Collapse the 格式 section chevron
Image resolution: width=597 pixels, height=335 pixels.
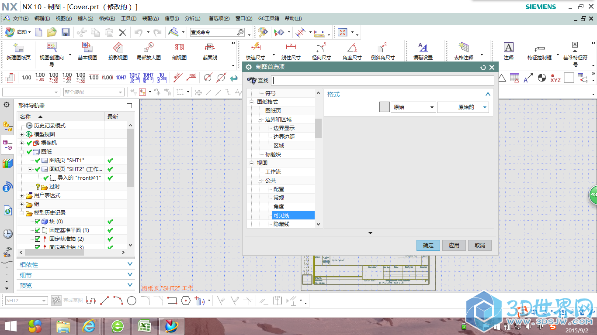(488, 94)
